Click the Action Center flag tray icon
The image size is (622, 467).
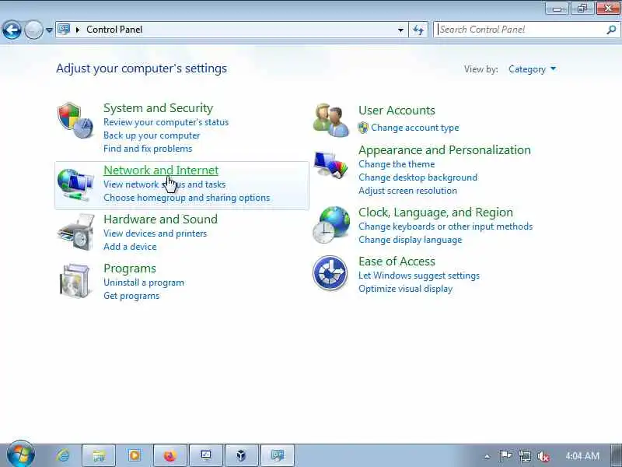[505, 456]
